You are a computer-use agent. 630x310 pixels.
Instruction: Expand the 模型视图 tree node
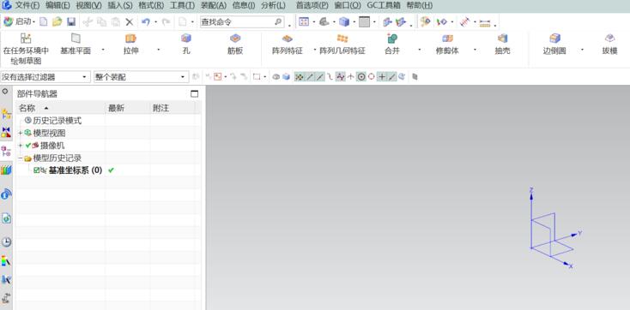coord(20,133)
